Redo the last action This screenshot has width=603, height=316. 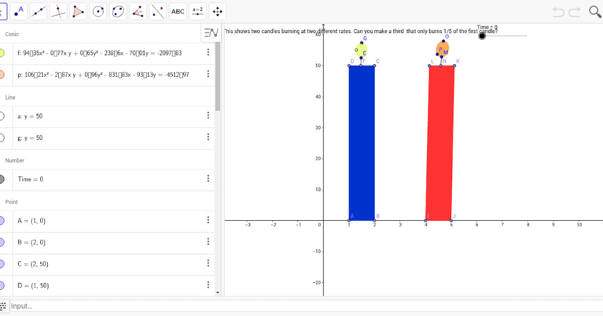pos(575,12)
